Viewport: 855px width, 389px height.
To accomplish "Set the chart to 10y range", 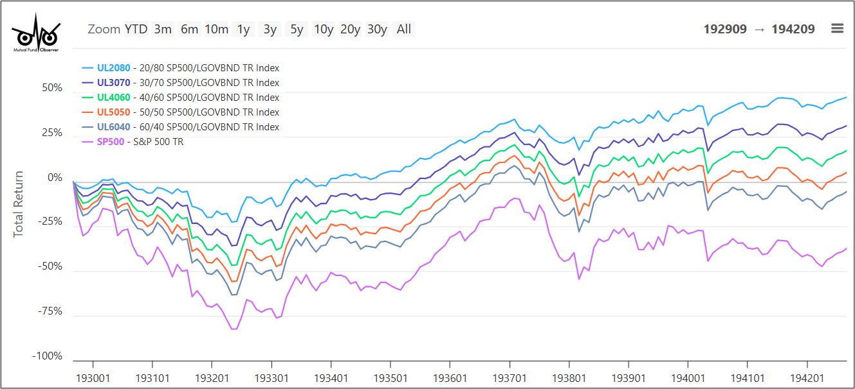I will click(x=323, y=29).
